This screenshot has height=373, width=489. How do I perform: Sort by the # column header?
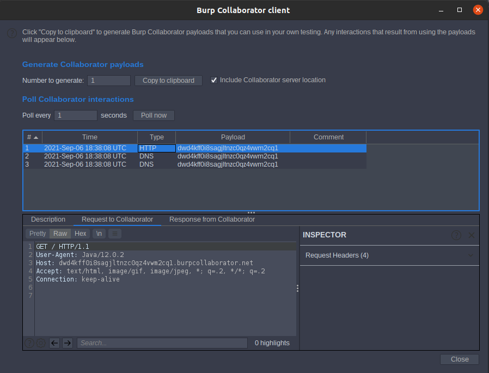[33, 137]
